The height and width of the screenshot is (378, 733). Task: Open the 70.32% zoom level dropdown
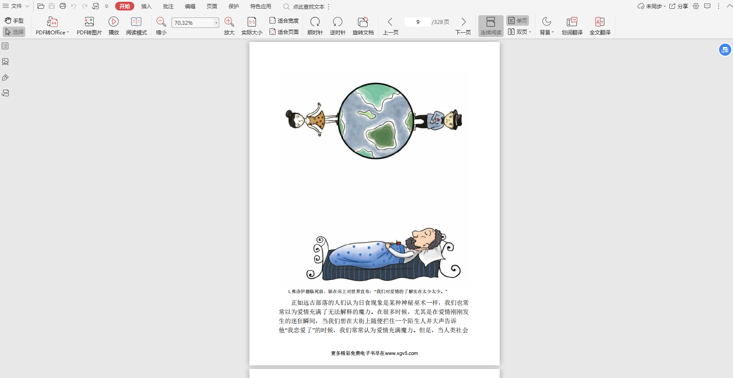coord(216,23)
